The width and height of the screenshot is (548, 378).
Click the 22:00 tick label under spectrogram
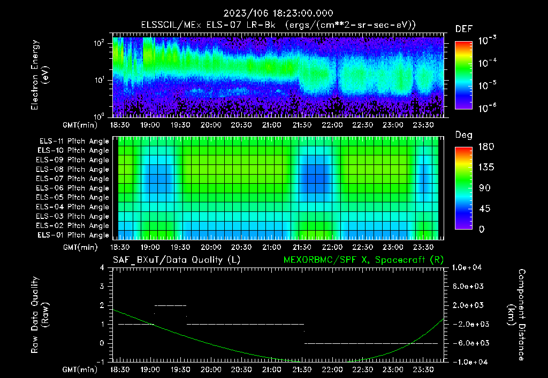(x=332, y=125)
